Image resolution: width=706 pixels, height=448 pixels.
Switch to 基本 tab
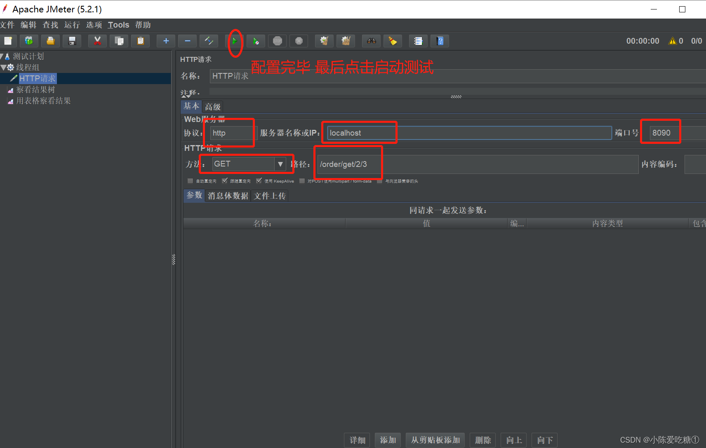pos(191,106)
